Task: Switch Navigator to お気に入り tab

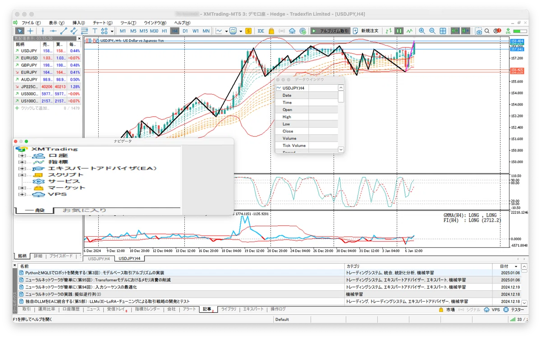Action: (84, 210)
